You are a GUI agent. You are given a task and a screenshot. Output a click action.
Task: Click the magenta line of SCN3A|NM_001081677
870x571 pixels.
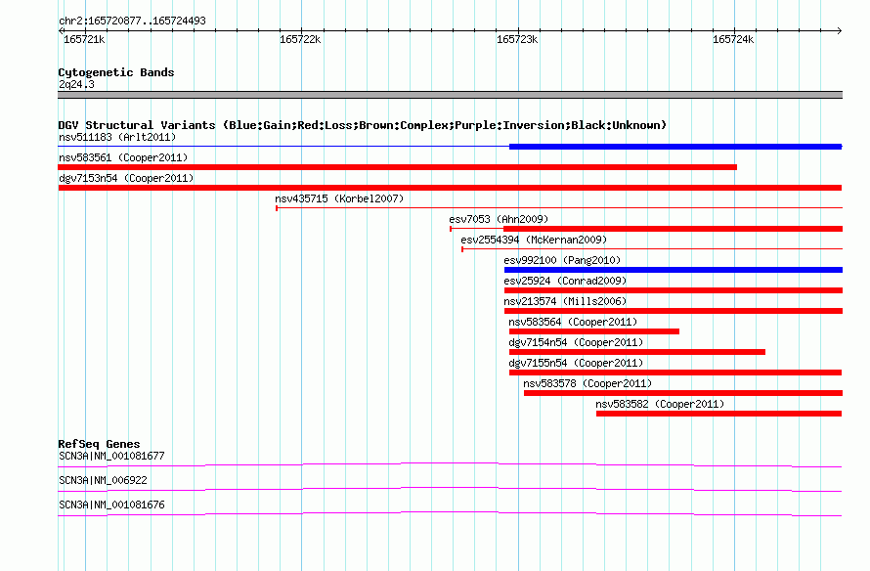[x=450, y=464]
